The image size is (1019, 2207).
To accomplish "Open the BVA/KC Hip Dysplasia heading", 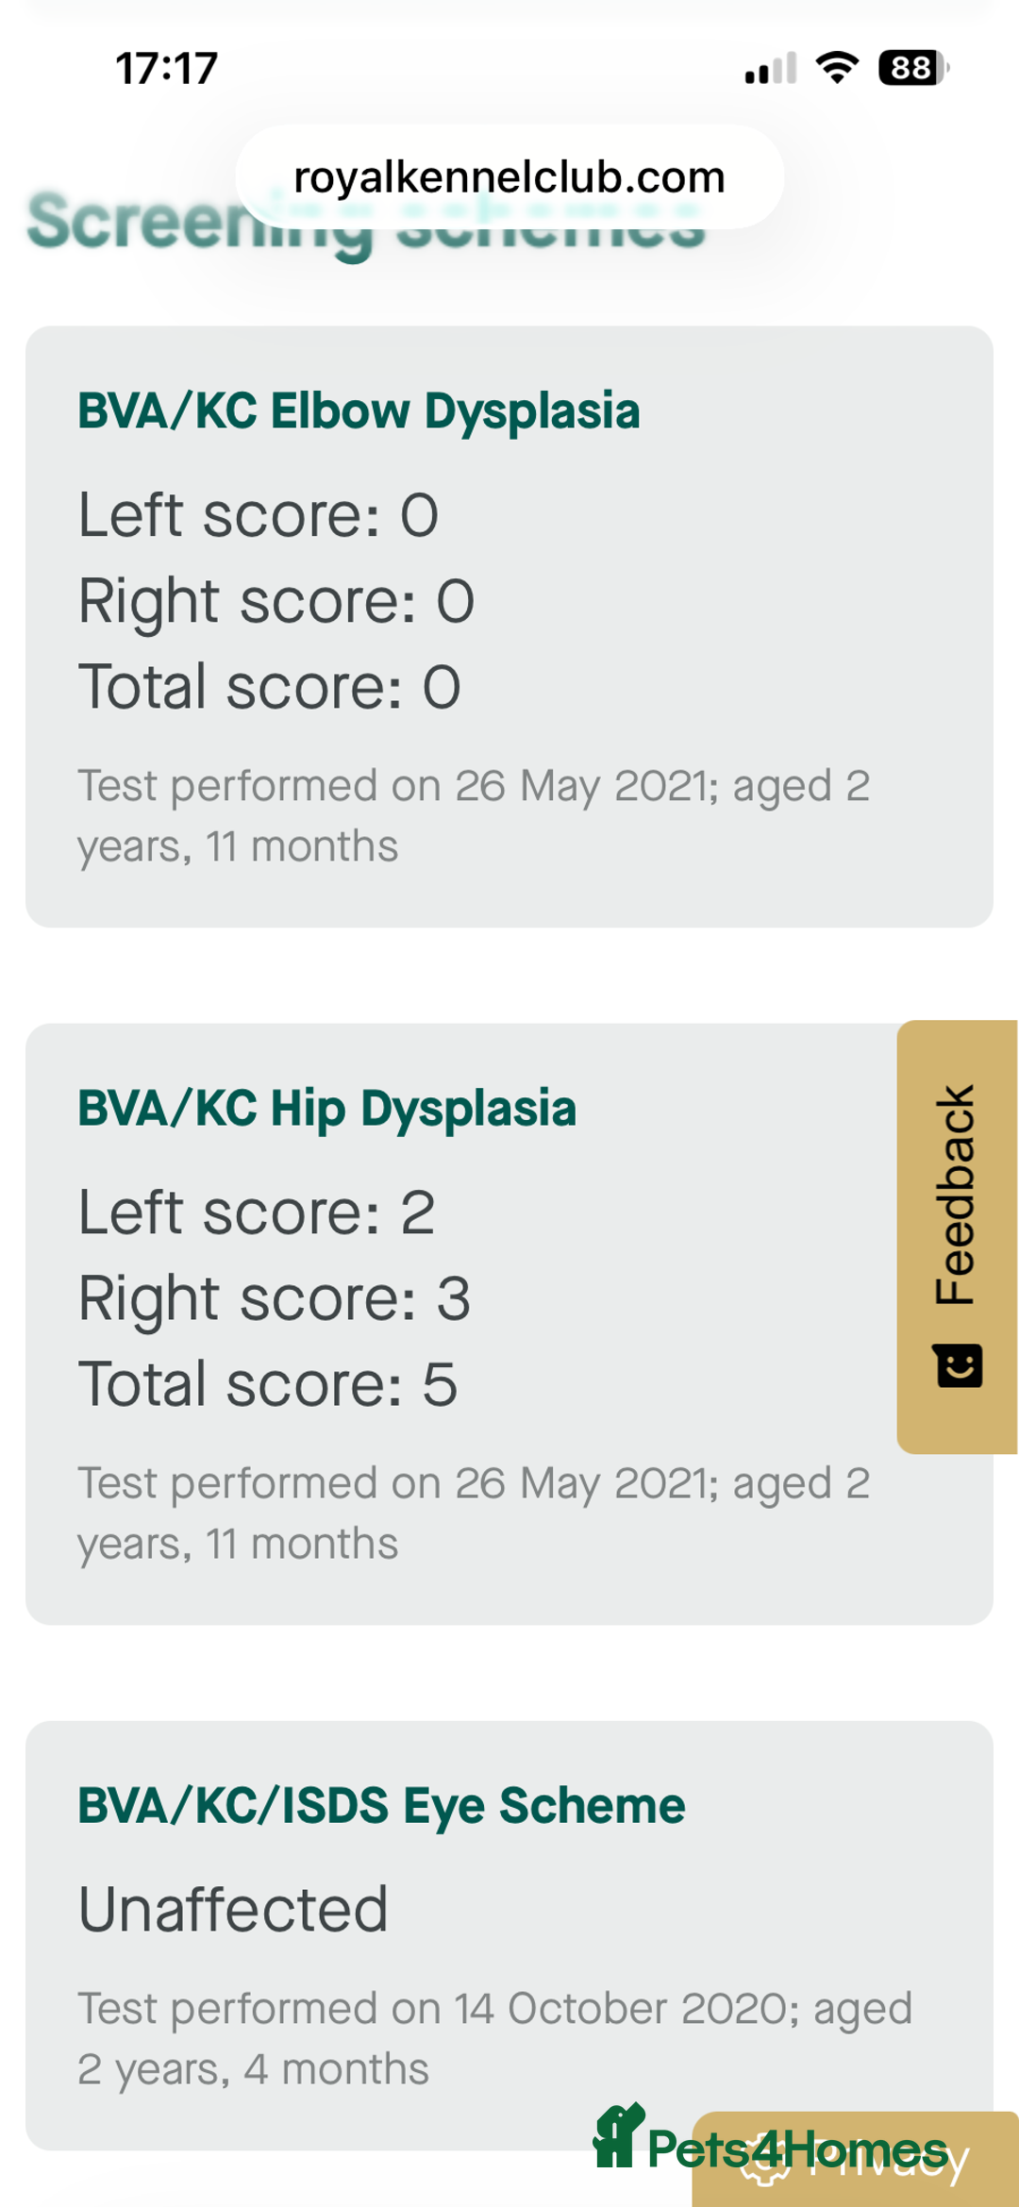I will click(x=326, y=1109).
